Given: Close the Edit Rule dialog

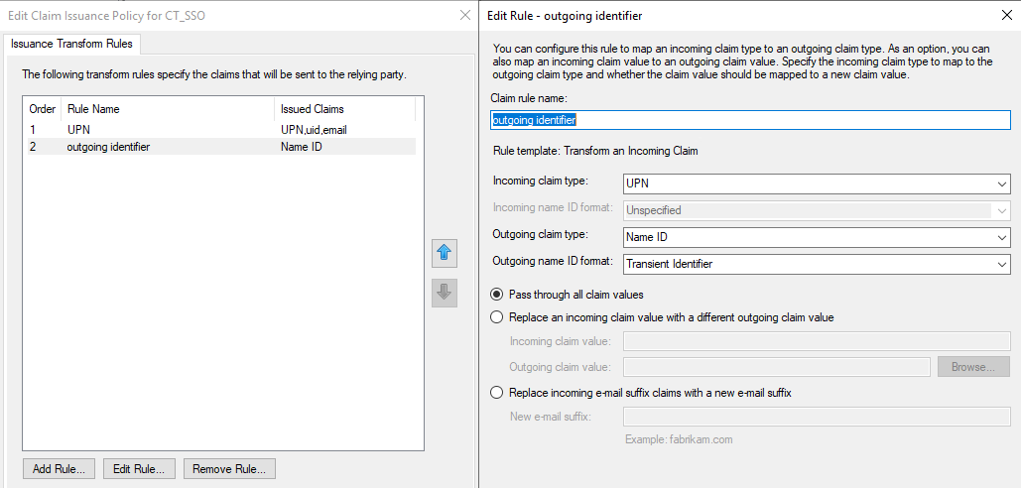Looking at the screenshot, I should pyautogui.click(x=1007, y=15).
